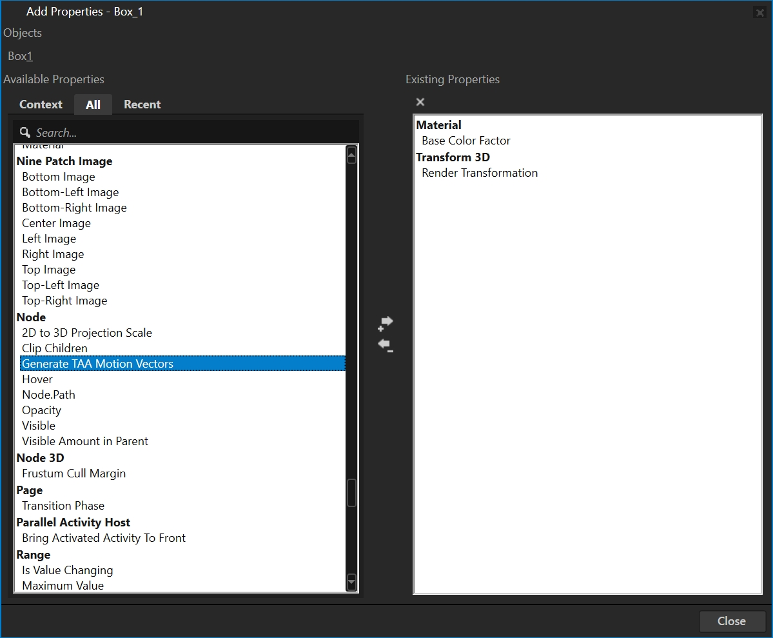The width and height of the screenshot is (773, 638).
Task: Click the scrollbar thumb in Available Properties
Action: click(x=351, y=492)
